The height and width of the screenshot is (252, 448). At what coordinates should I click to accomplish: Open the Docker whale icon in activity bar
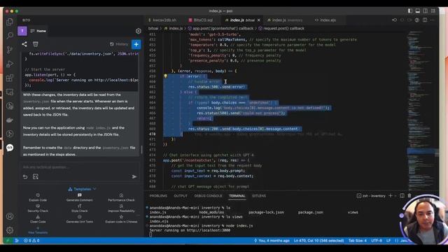click(10, 120)
